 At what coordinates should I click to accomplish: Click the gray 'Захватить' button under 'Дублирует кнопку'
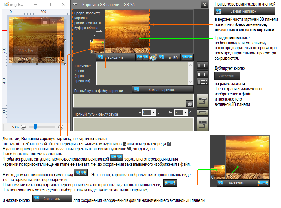click(x=227, y=76)
